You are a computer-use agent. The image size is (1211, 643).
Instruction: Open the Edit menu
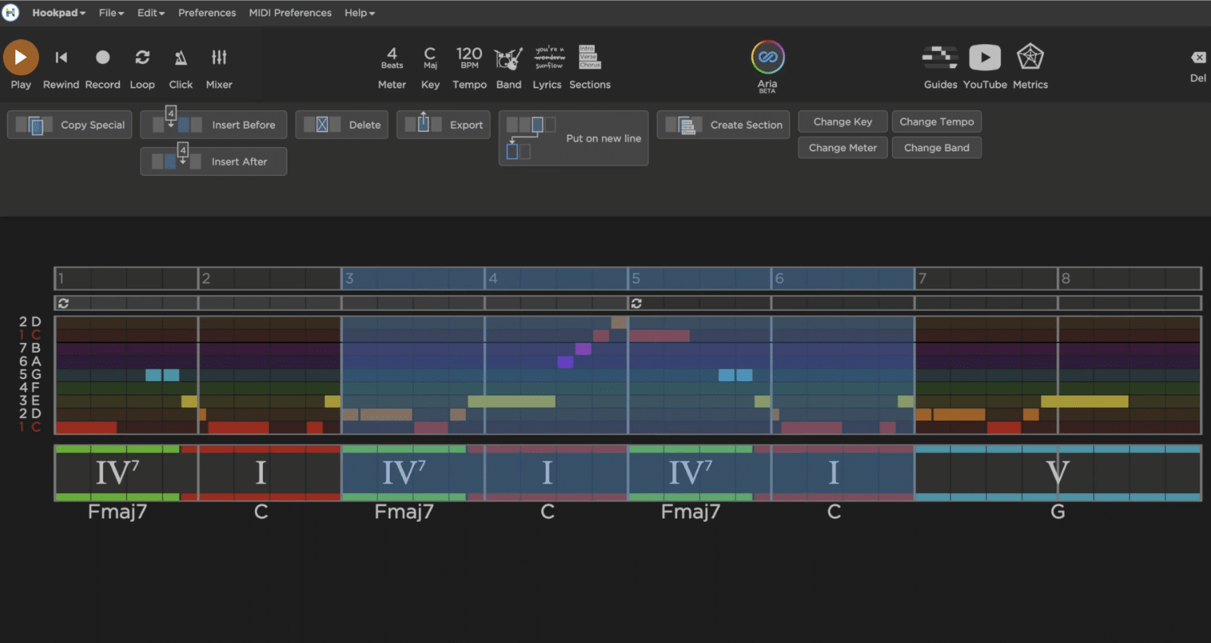click(x=151, y=13)
